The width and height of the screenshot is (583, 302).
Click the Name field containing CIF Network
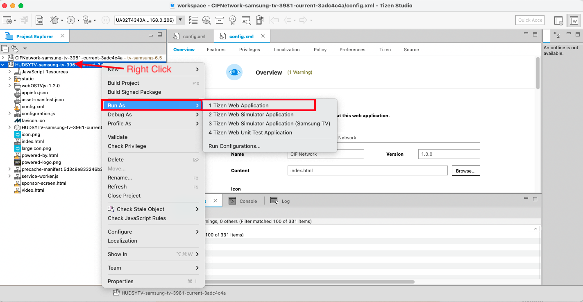coord(326,154)
